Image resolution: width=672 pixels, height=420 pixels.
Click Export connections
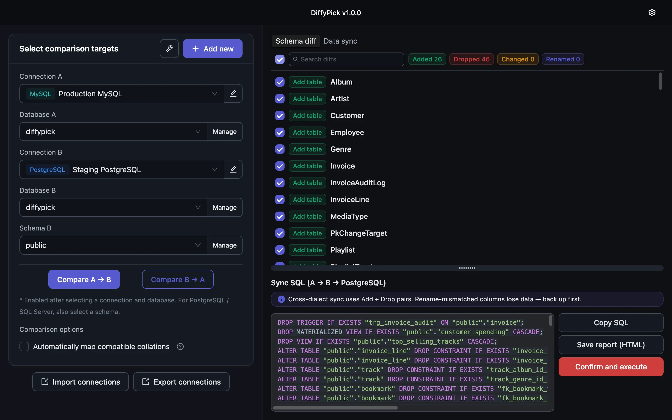point(181,382)
